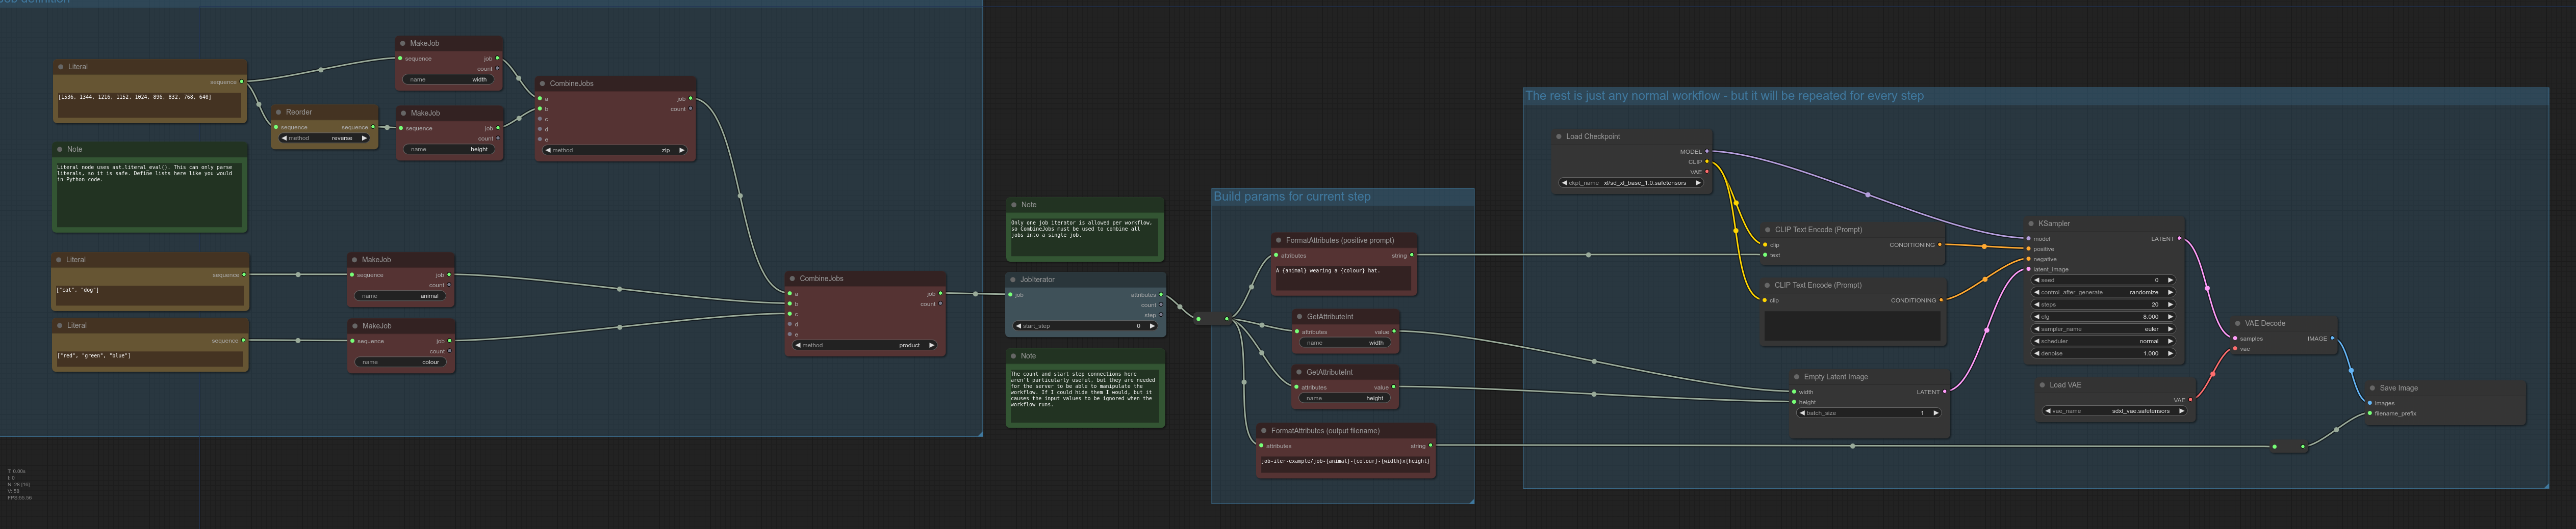
Task: Collapse the KSampler node with its title dot
Action: click(x=2031, y=224)
